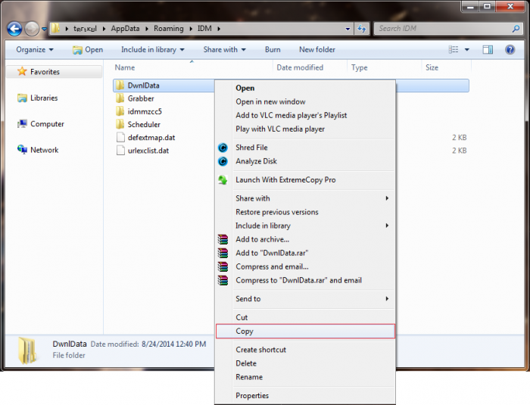Choose Restore previous versions
This screenshot has width=530, height=405.
[x=277, y=212]
